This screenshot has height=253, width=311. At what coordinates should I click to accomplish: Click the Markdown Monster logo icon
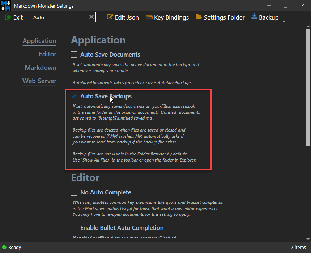coord(6,6)
